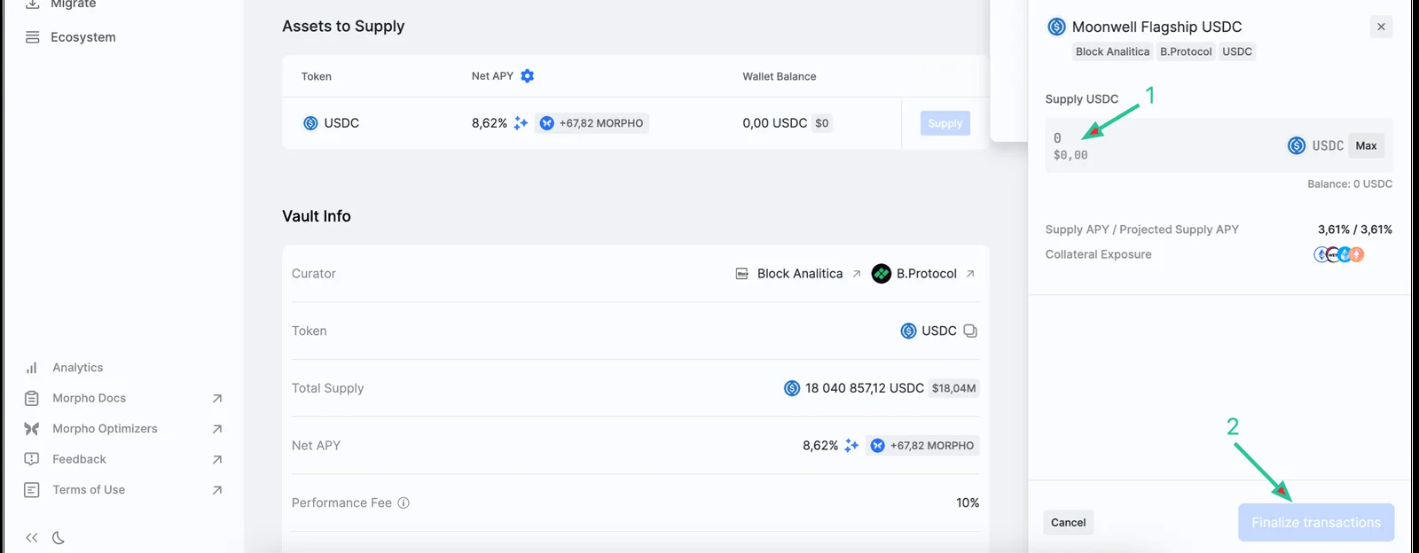This screenshot has width=1419, height=553.
Task: Click Performance Fee info icon
Action: tap(404, 502)
